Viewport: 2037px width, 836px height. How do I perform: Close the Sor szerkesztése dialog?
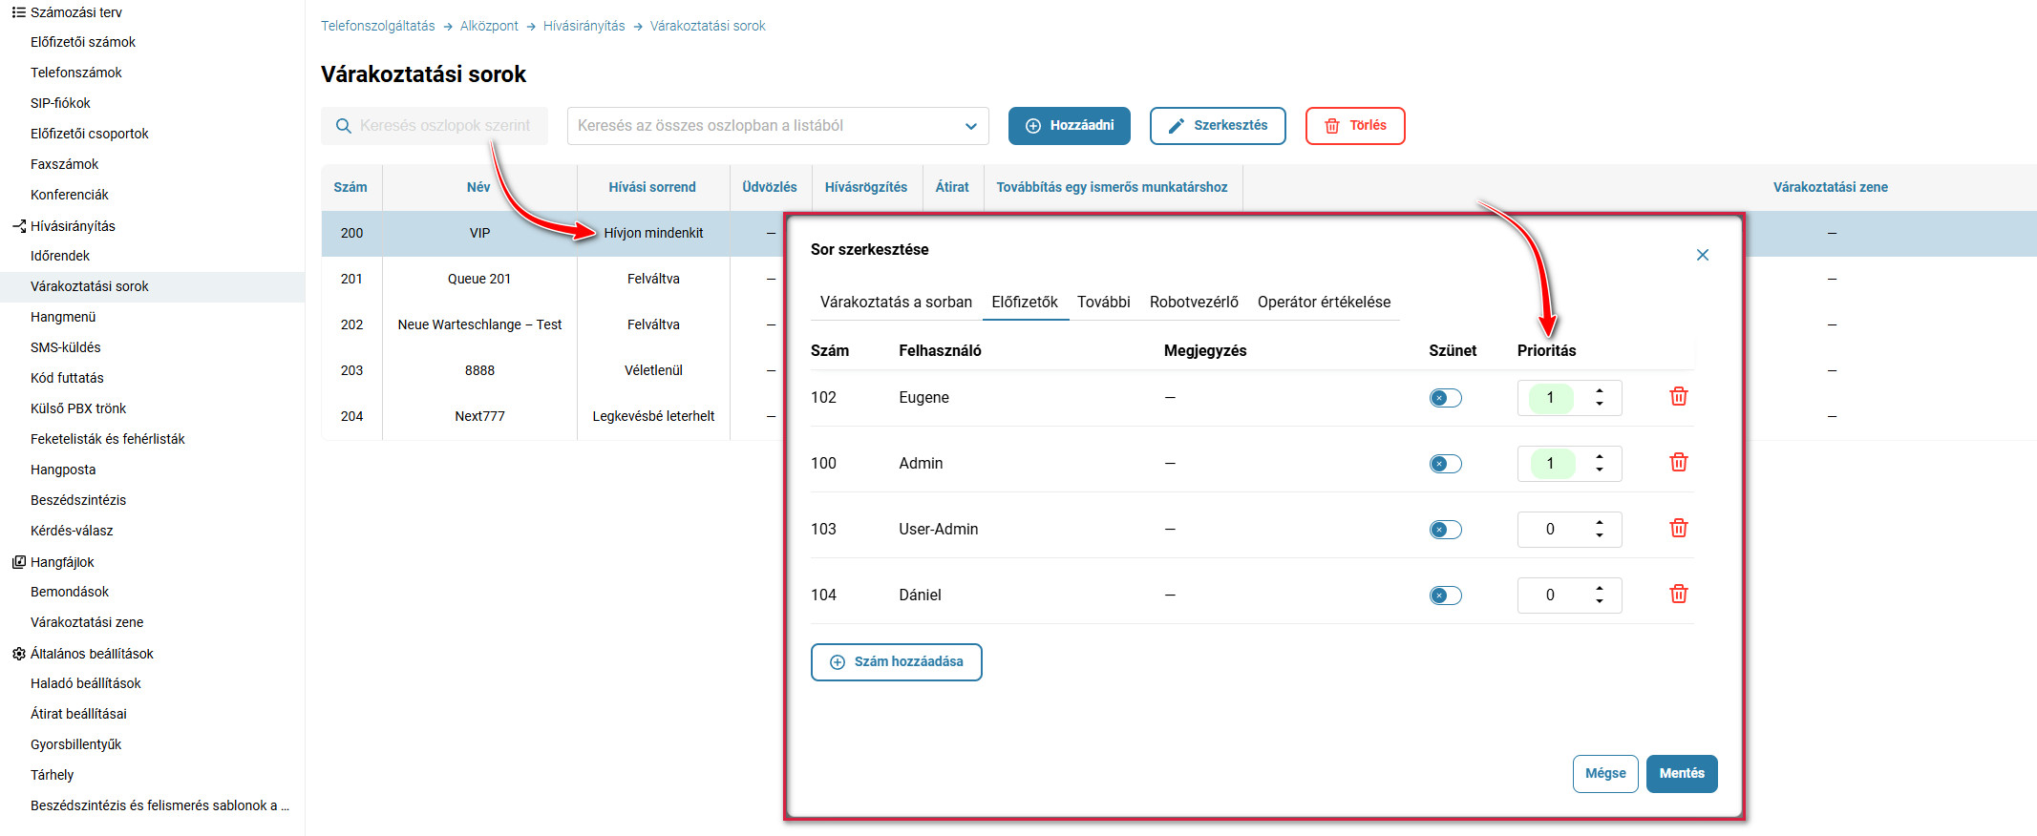click(x=1702, y=255)
